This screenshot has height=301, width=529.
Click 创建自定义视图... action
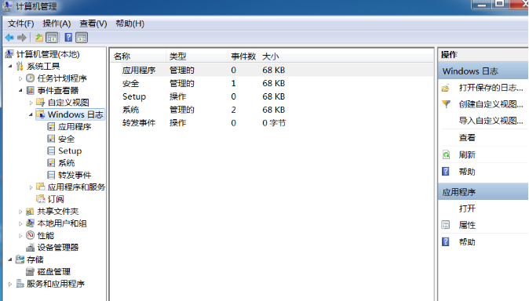[x=491, y=104]
